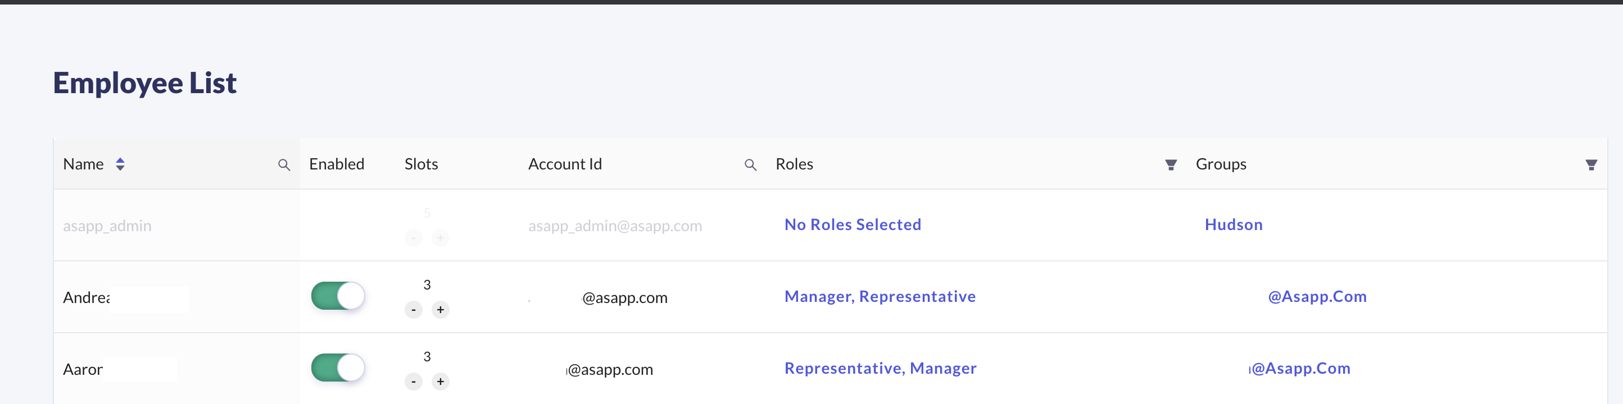This screenshot has height=404, width=1623.
Task: Increase slots for Aaron
Action: [x=441, y=382]
